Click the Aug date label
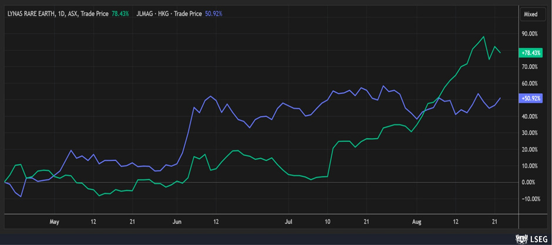Viewport: 552px width, 245px height. point(416,222)
